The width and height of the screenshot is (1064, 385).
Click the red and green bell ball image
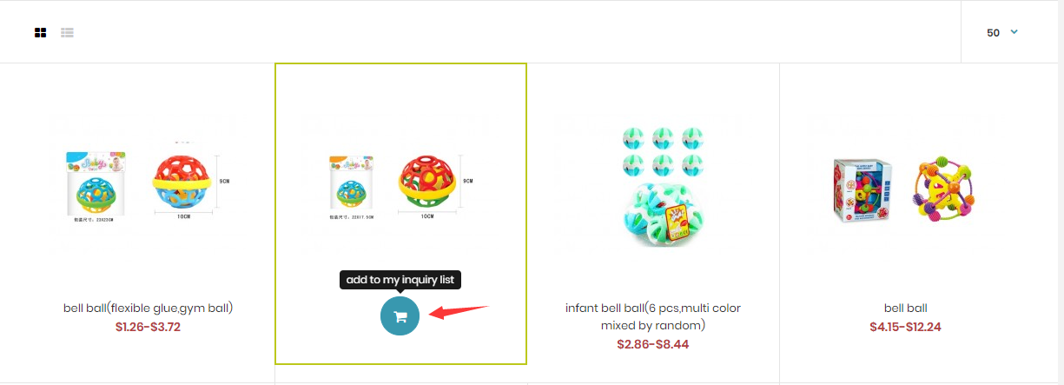point(427,183)
